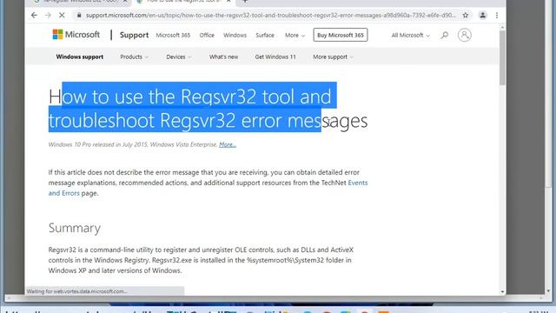Click the page vertical scrollbar thumb
Viewport: 556px width, 313px height.
[502, 58]
